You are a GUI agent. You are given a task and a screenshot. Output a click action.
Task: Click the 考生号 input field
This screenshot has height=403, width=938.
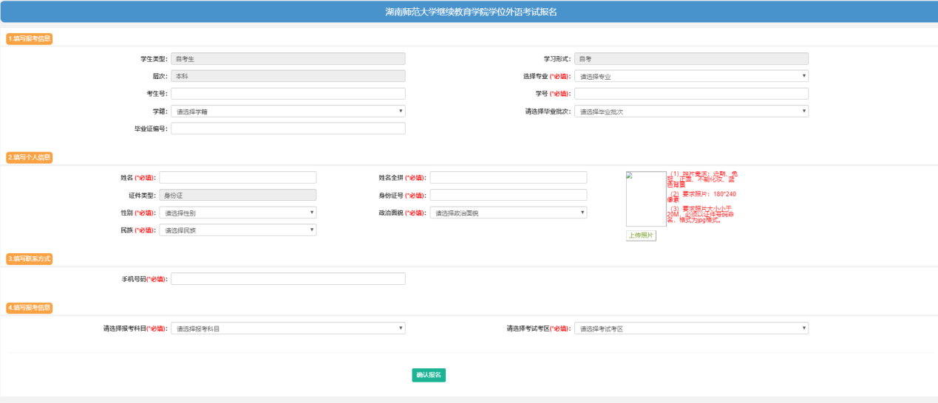(x=288, y=94)
